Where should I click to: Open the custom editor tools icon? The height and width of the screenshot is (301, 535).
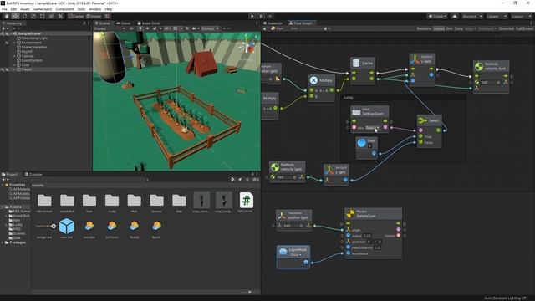pyautogui.click(x=60, y=16)
